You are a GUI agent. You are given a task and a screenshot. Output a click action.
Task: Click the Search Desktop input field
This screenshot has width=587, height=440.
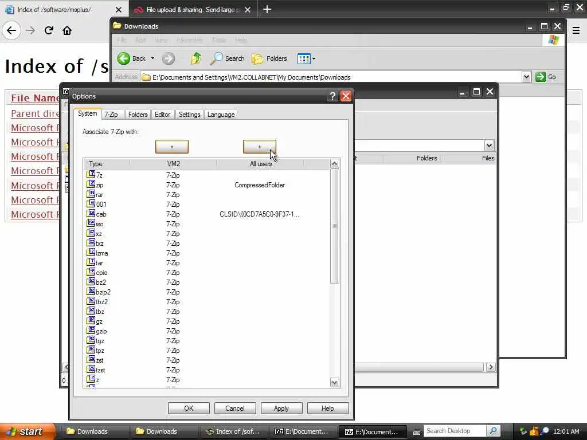455,431
